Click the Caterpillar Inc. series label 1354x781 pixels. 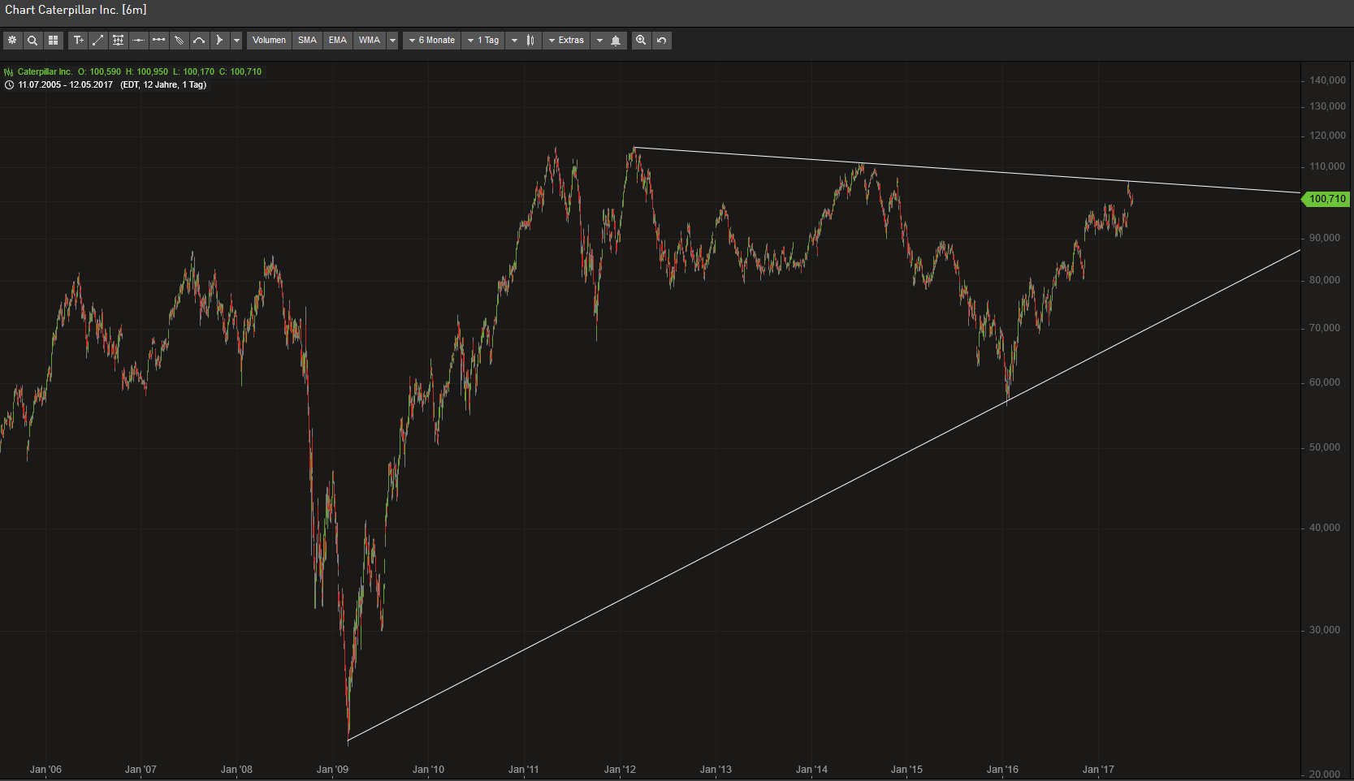[x=45, y=71]
